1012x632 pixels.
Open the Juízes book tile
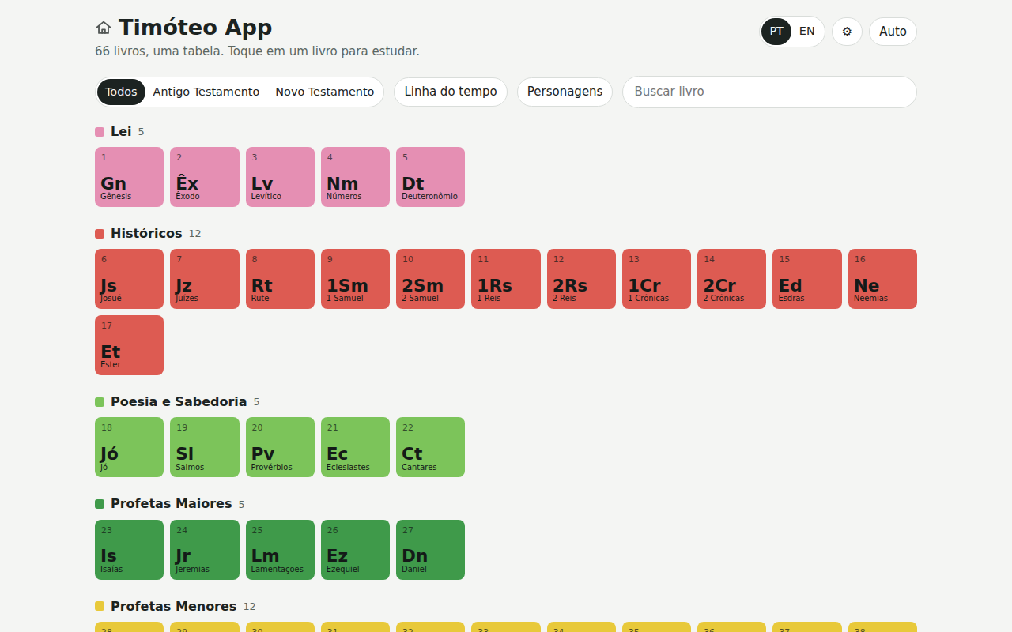[205, 279]
